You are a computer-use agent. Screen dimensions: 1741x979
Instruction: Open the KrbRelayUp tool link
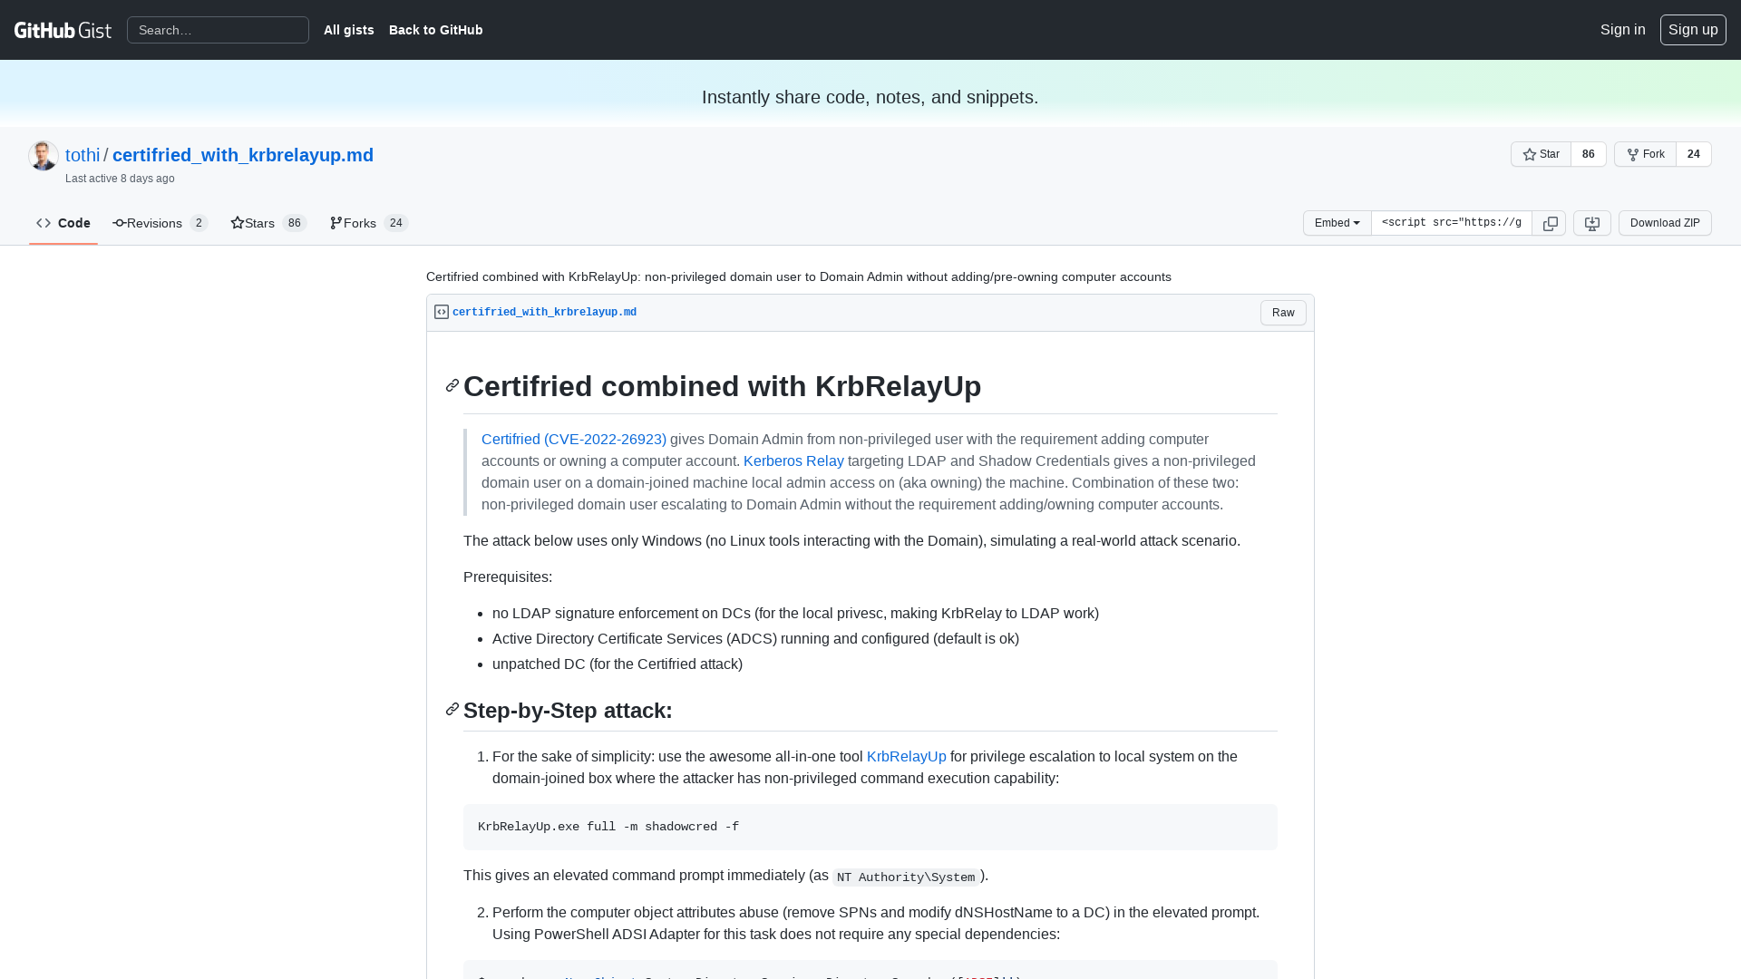(907, 756)
